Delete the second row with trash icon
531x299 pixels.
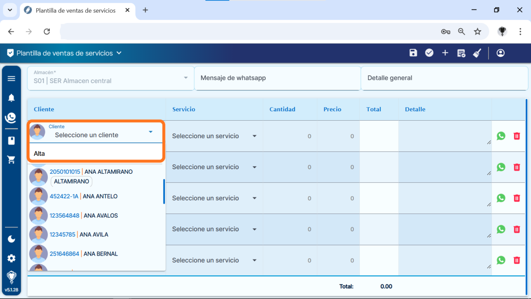[x=517, y=167]
